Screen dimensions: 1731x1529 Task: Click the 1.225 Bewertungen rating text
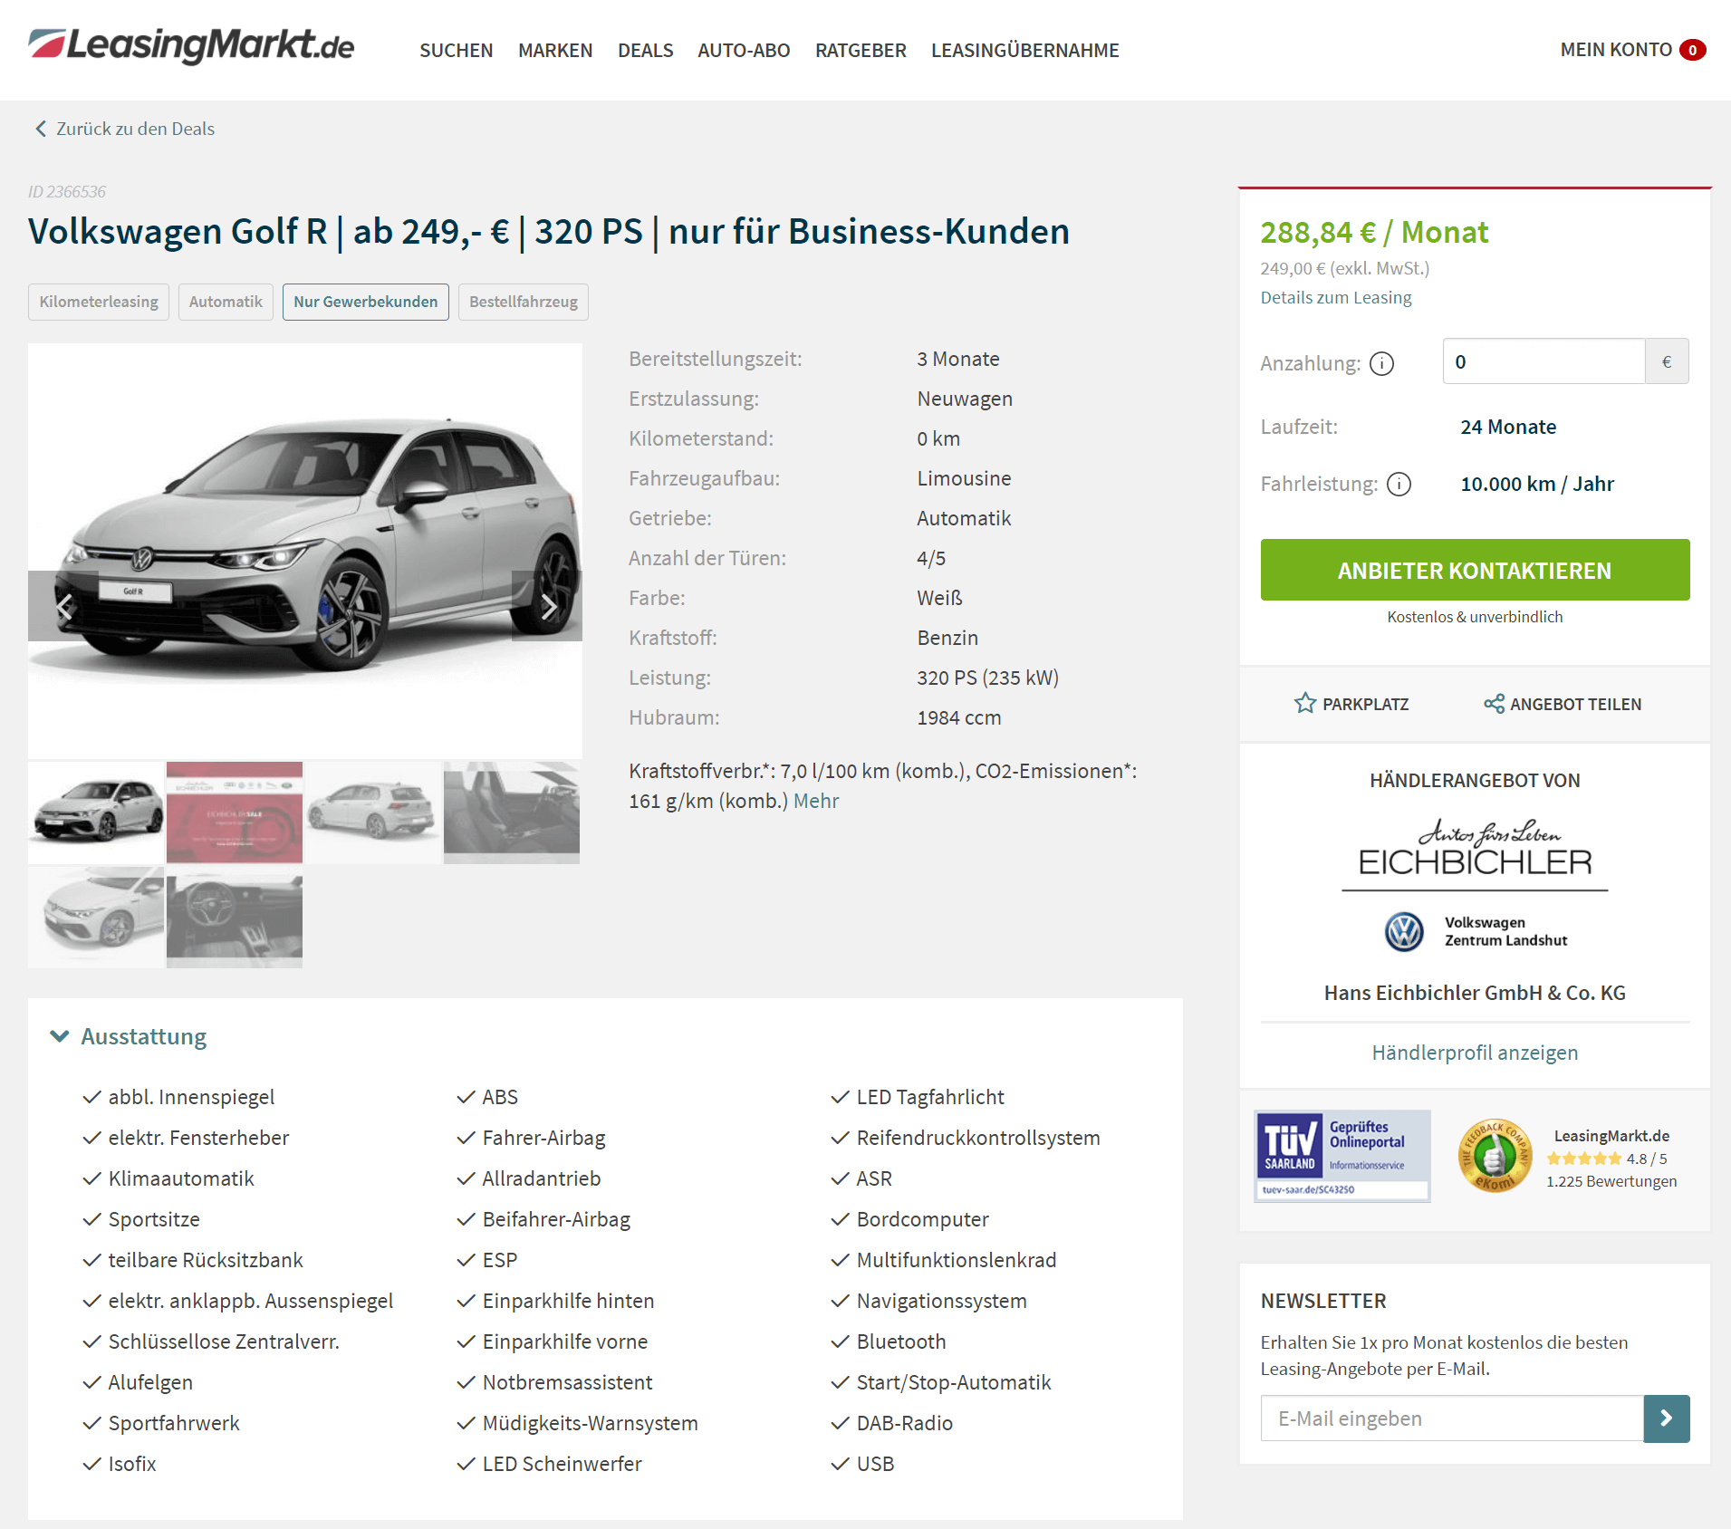(x=1611, y=1181)
